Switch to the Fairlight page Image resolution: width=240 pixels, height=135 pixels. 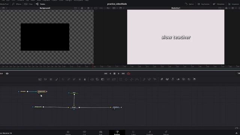(150, 133)
